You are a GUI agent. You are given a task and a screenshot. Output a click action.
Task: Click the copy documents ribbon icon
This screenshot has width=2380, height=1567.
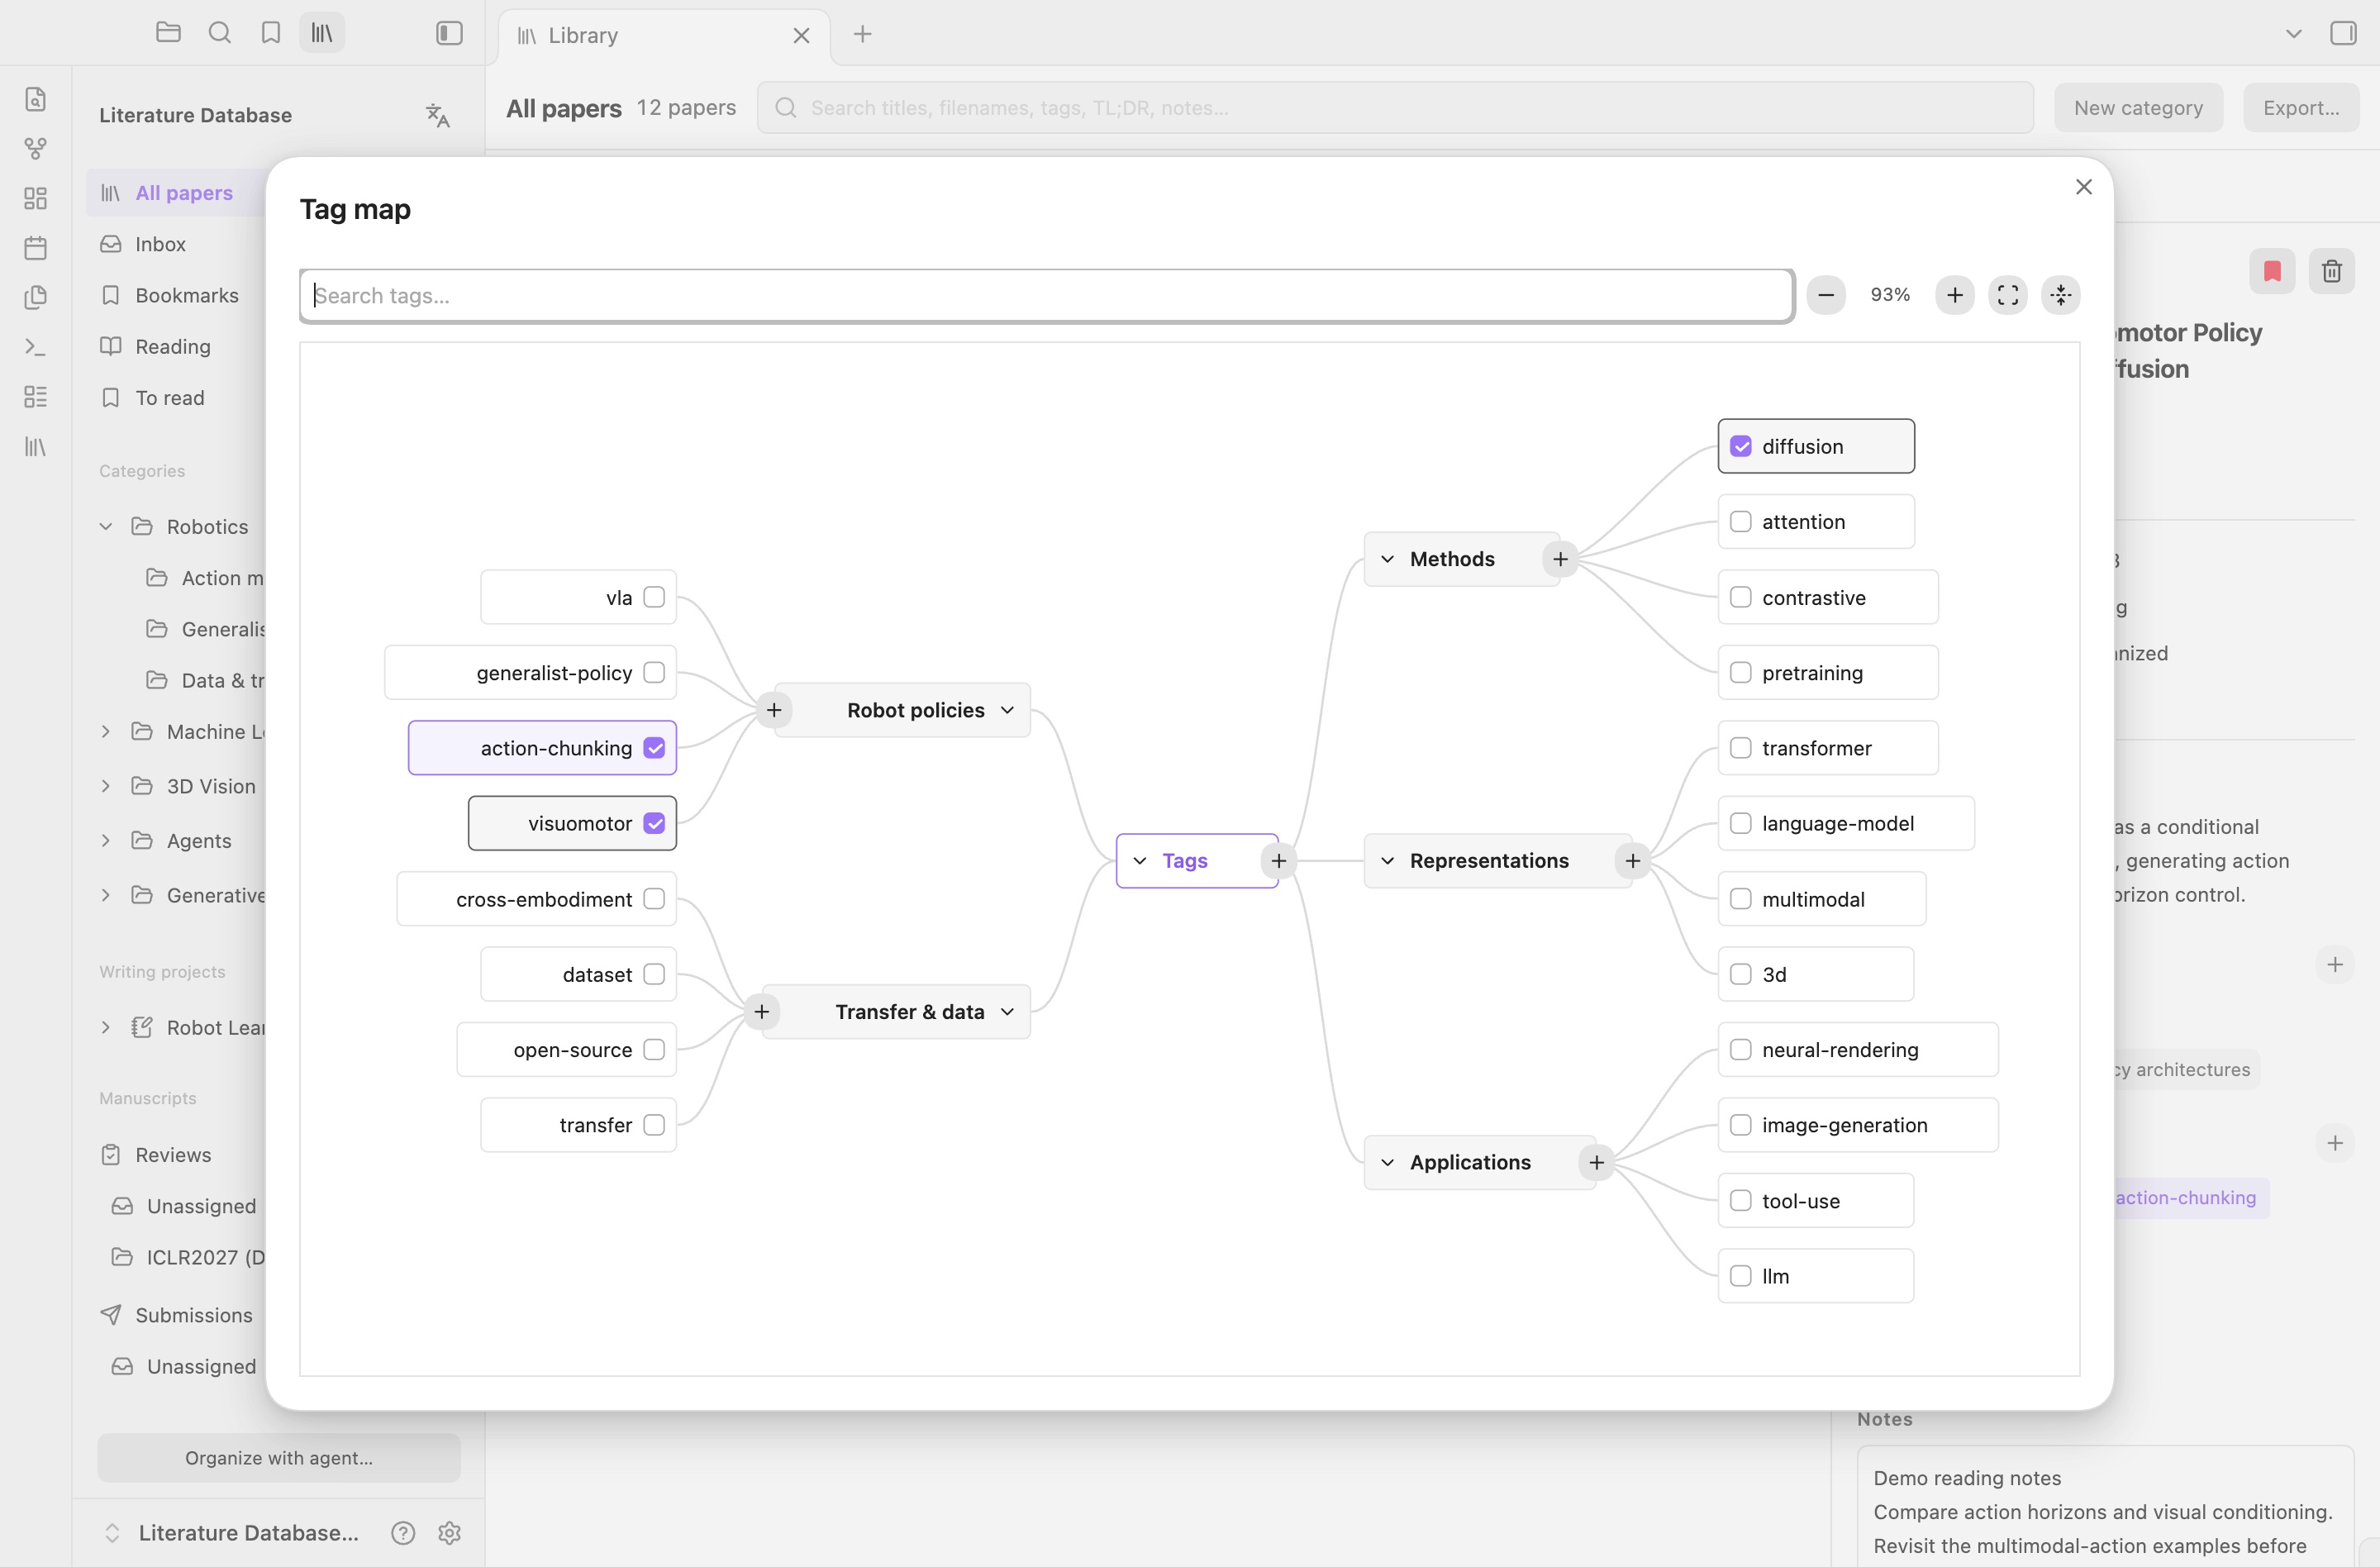tap(35, 297)
